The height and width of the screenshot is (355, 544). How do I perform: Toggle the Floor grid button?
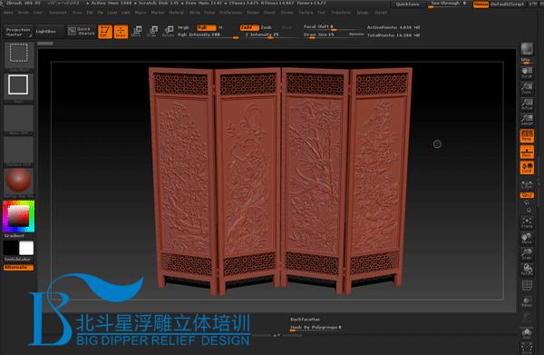point(527,153)
